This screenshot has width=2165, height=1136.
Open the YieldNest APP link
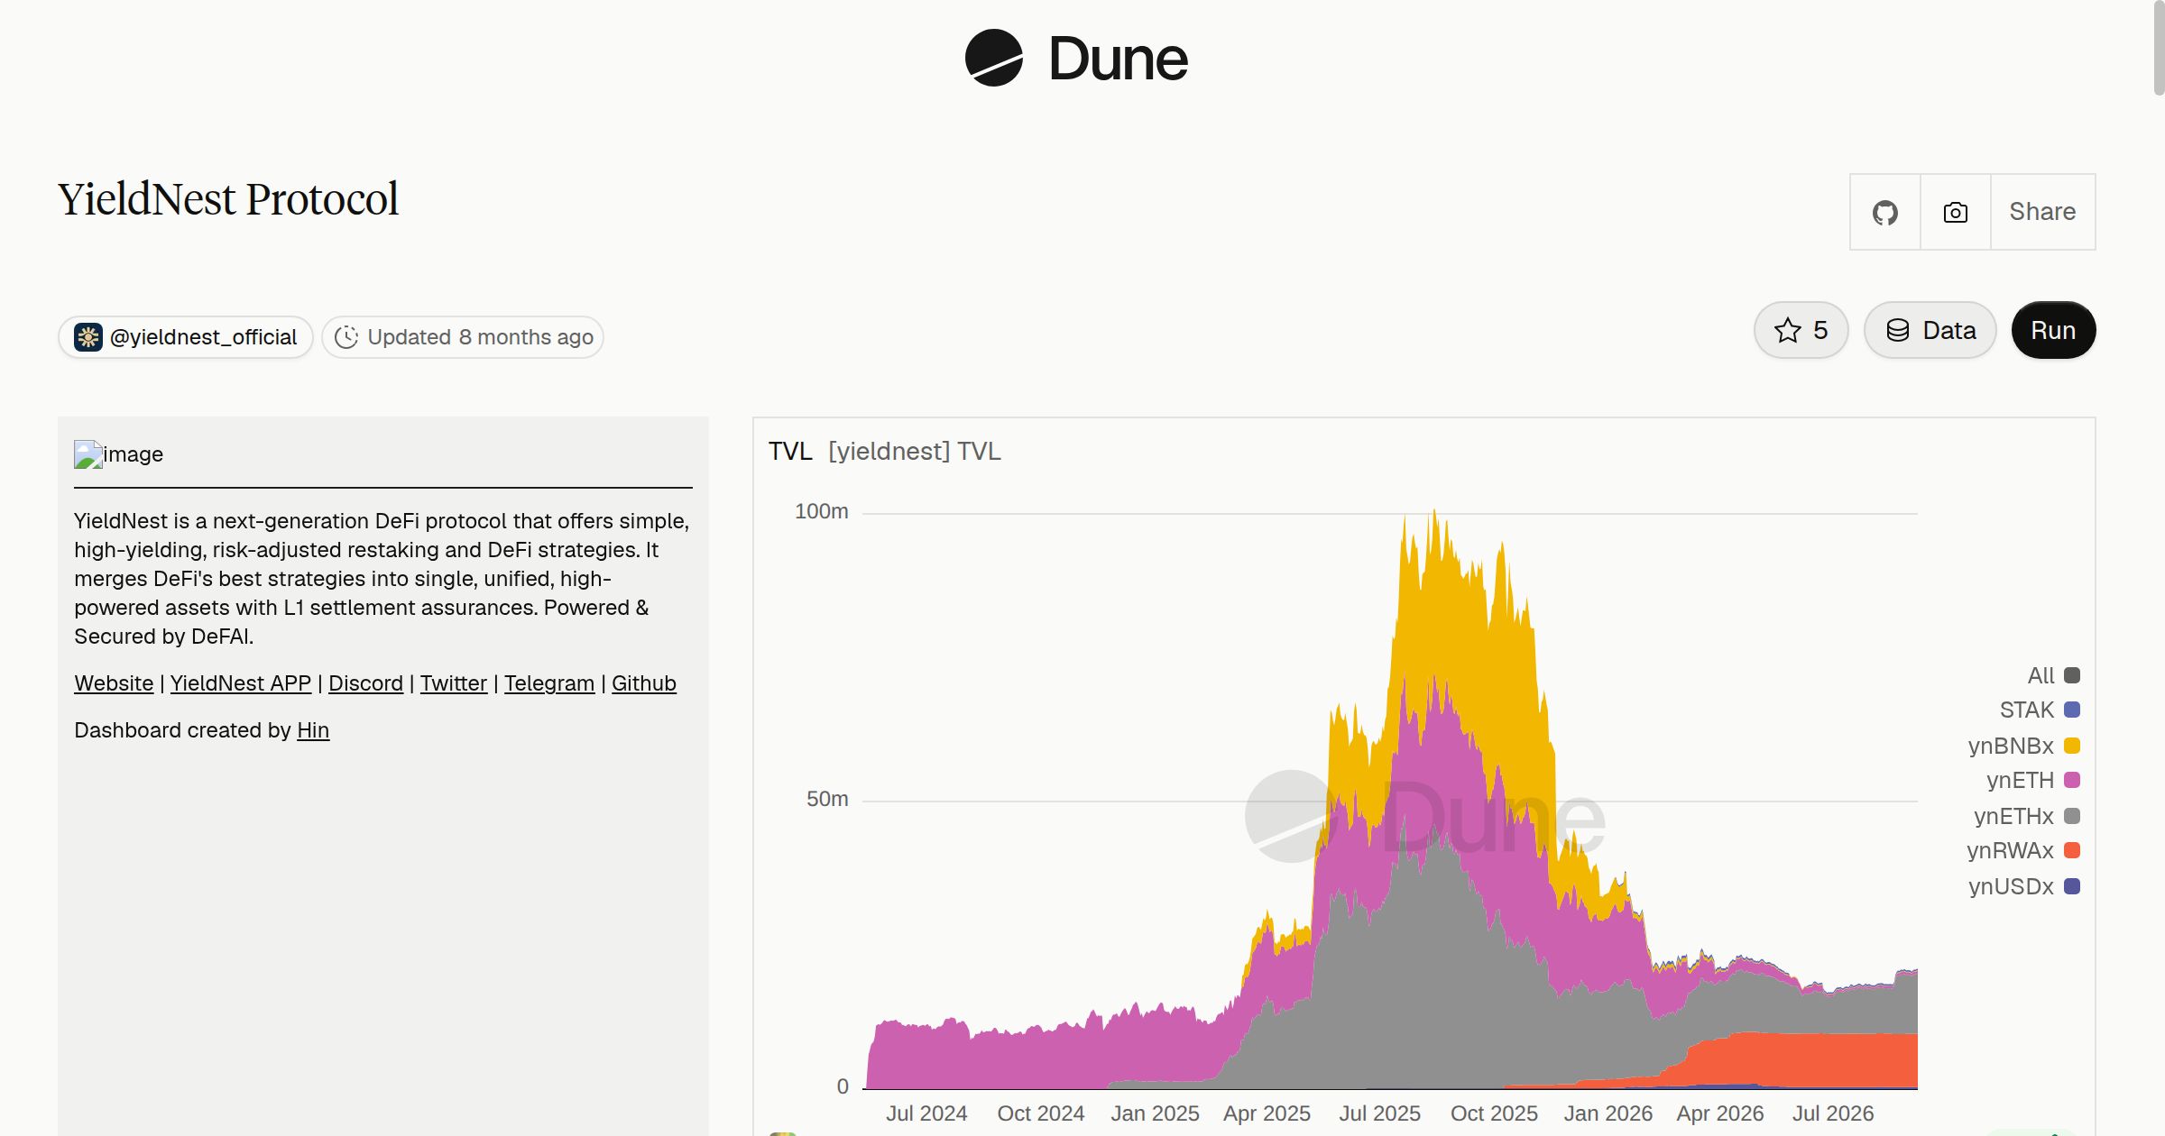[x=241, y=683]
